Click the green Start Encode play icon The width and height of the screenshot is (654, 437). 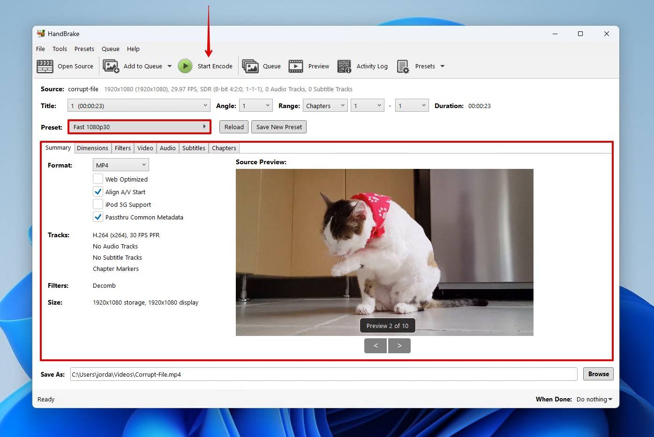click(x=185, y=66)
